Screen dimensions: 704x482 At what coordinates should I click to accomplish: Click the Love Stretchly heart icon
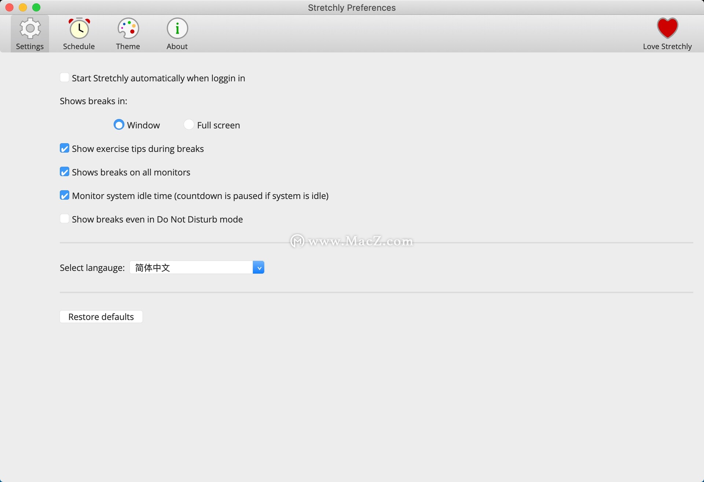pos(667,28)
